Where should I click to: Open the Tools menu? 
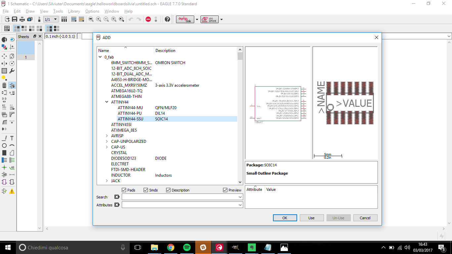58,11
